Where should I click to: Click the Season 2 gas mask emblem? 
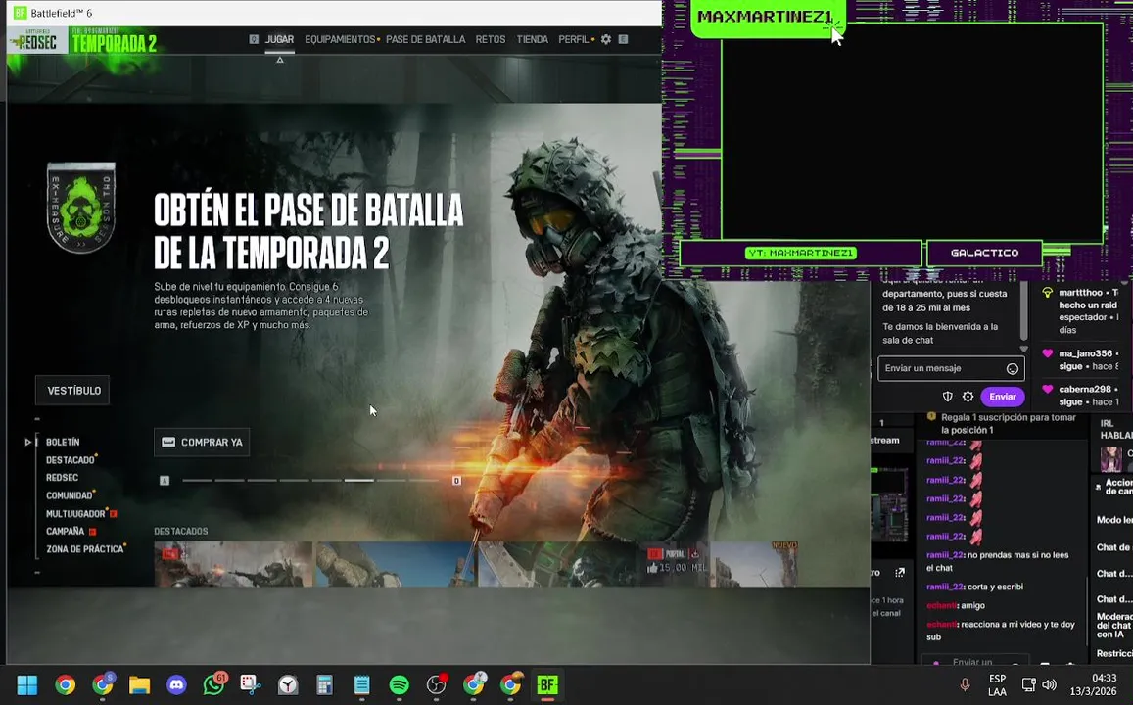tap(81, 208)
